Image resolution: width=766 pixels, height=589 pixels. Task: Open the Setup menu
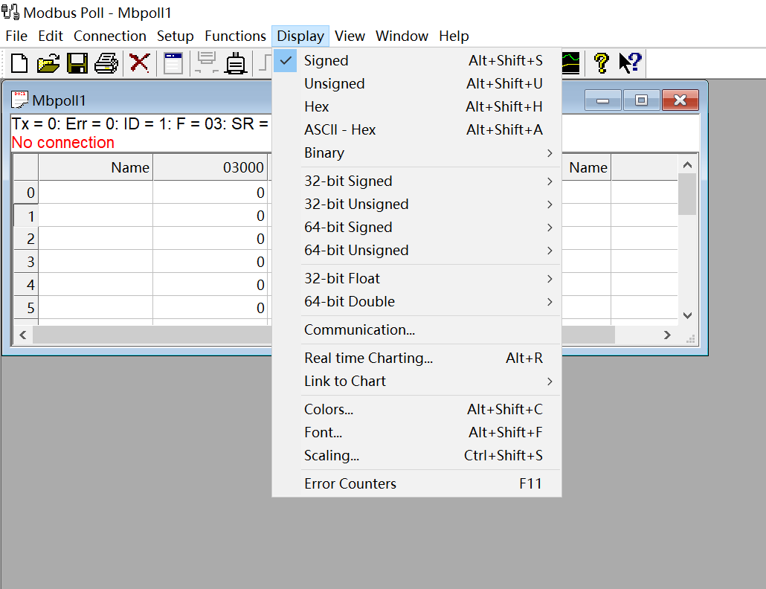point(176,36)
